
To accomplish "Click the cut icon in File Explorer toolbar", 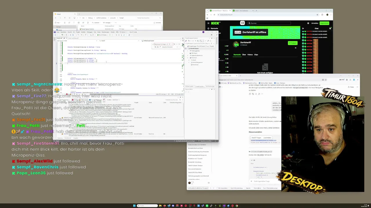I will (x=65, y=23).
